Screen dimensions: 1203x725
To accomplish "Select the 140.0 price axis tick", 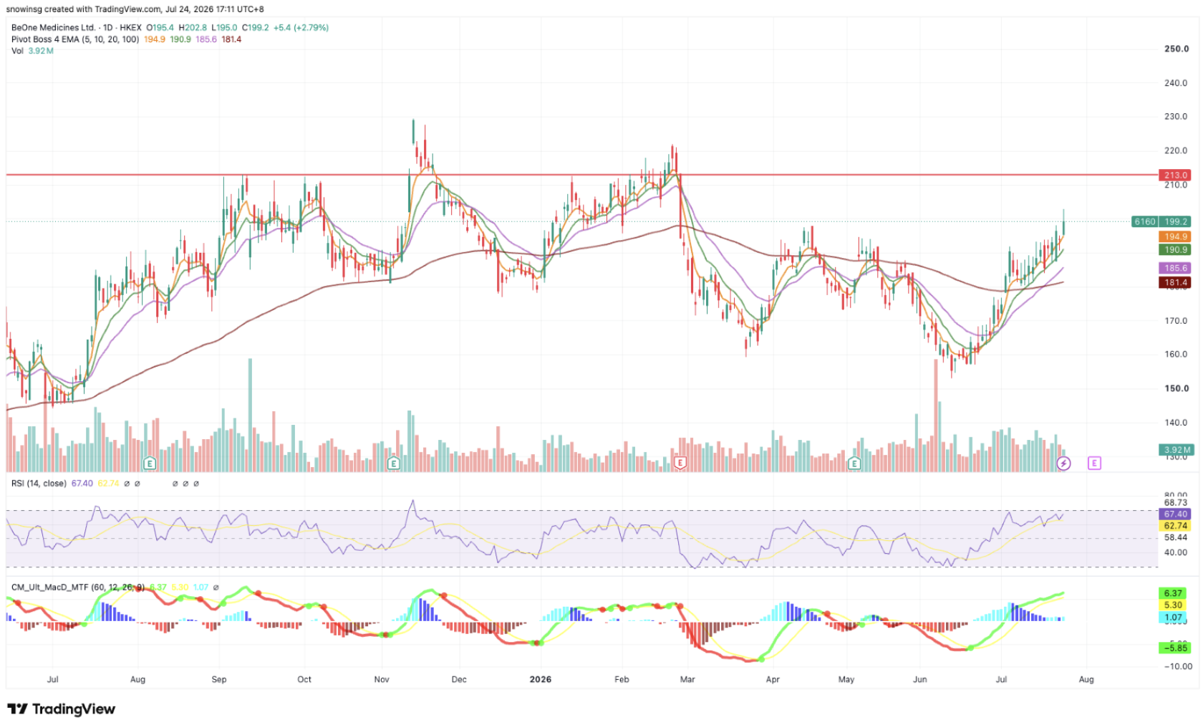I will [1177, 423].
